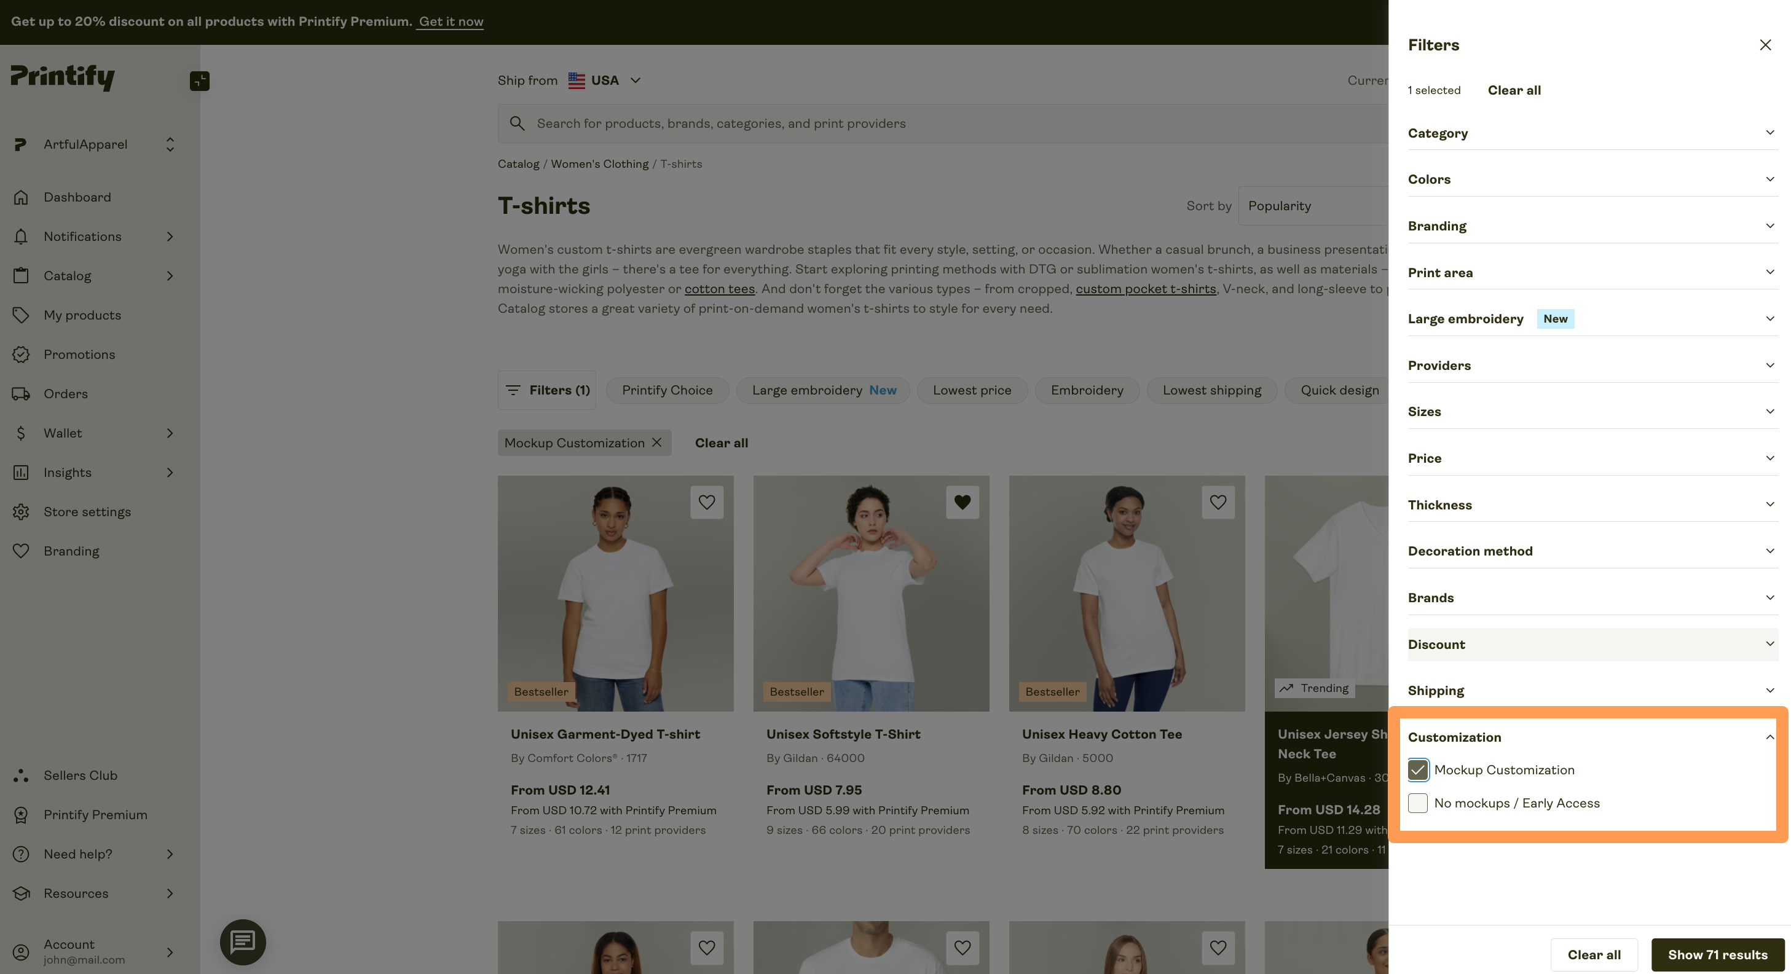Open the Promotions section
1791x974 pixels.
[x=79, y=354]
